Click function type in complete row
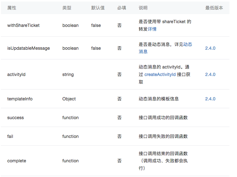 (70, 161)
